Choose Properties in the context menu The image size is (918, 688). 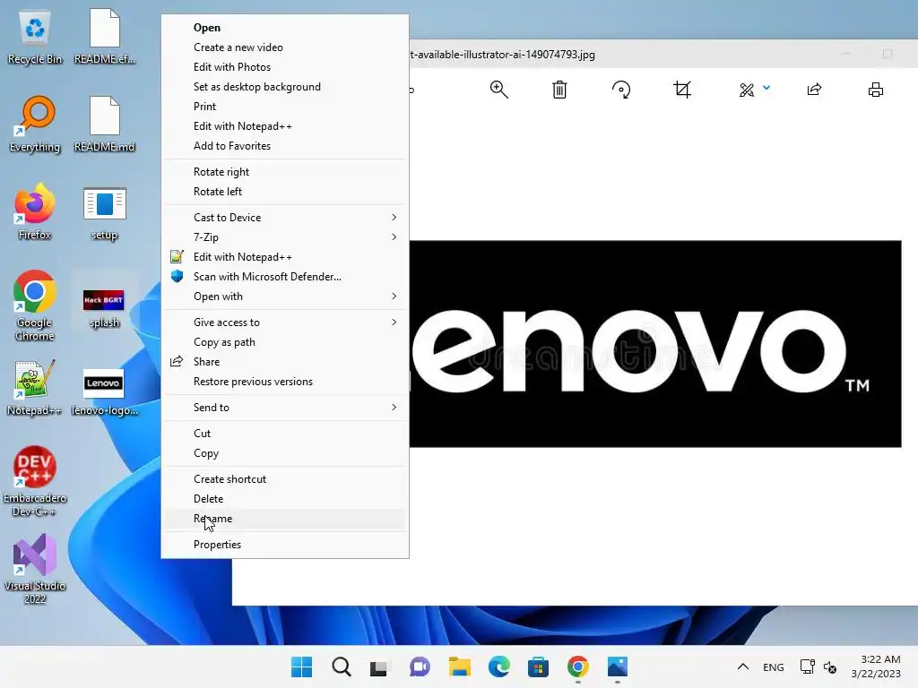(x=285, y=545)
